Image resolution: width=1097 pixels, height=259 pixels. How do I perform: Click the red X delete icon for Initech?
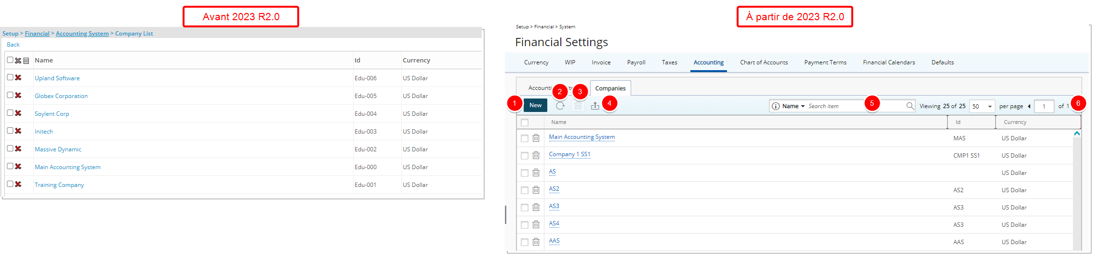(x=18, y=131)
